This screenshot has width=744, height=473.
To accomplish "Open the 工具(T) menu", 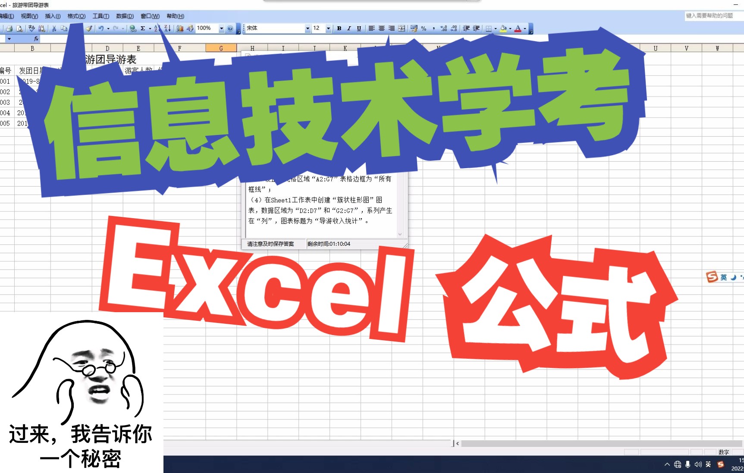I will [100, 16].
